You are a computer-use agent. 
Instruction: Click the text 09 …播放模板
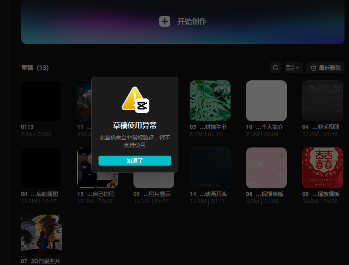[x=321, y=194]
